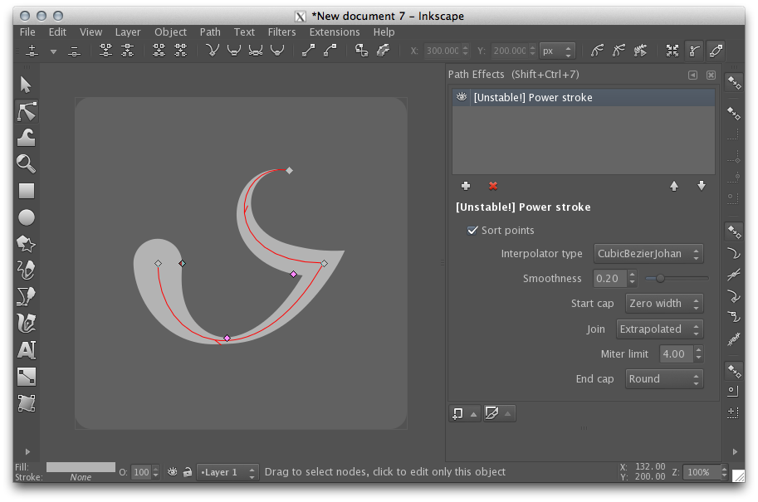Select the Ellipse circle tool
Screen dimensions: 758x502
pyautogui.click(x=26, y=217)
